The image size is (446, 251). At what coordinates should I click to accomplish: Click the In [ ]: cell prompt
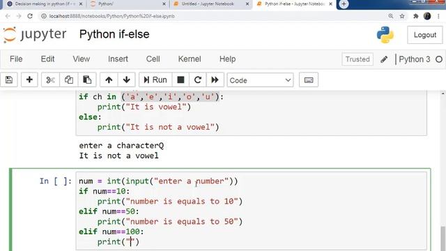pos(56,181)
